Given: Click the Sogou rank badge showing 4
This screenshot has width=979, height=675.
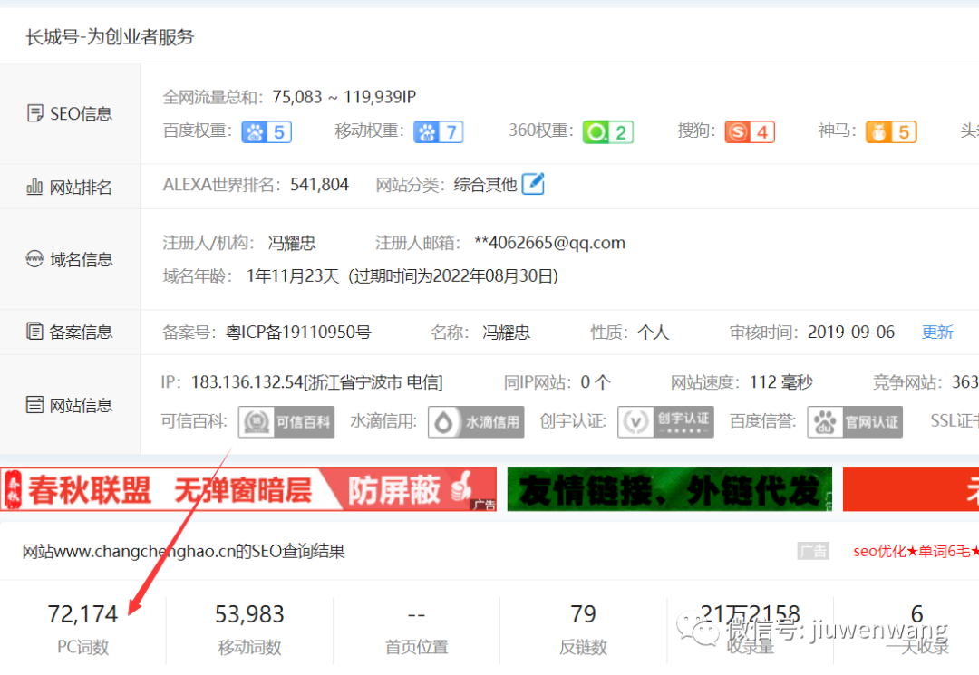Looking at the screenshot, I should (749, 131).
